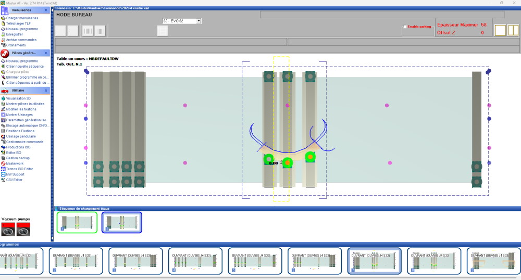
Task: Enable the parking checkbox
Action: pos(405,27)
